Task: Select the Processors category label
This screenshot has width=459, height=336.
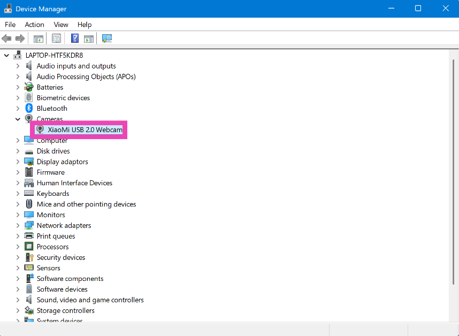Action: coord(52,247)
